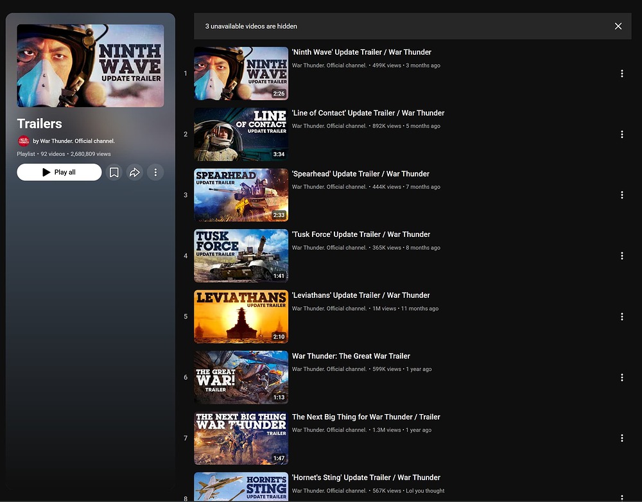This screenshot has height=502, width=642.
Task: Open The Next Big Thing thumbnail
Action: coord(241,438)
